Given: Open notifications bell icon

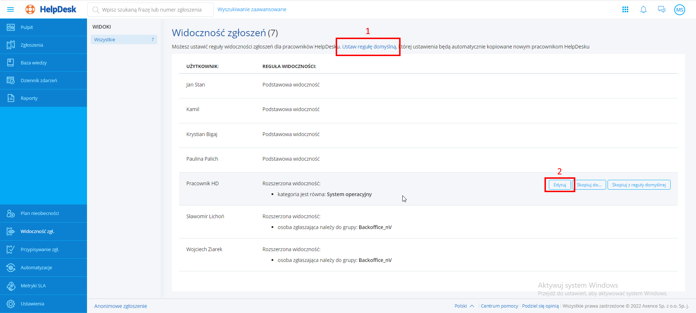Looking at the screenshot, I should click(643, 9).
